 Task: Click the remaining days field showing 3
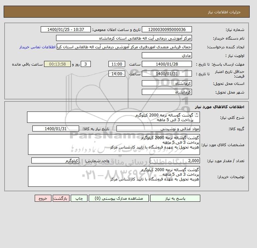pyautogui.click(x=86, y=64)
